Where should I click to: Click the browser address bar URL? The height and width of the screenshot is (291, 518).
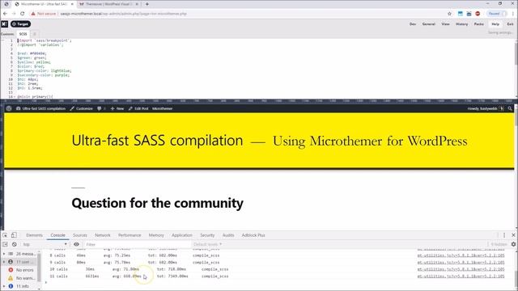click(x=124, y=14)
